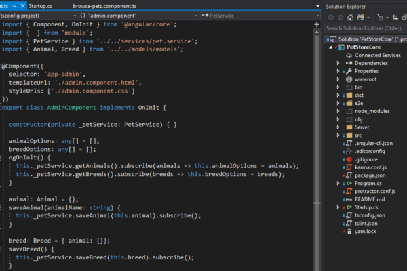Expand the src folder
This screenshot has height=271, width=407.
click(x=338, y=135)
